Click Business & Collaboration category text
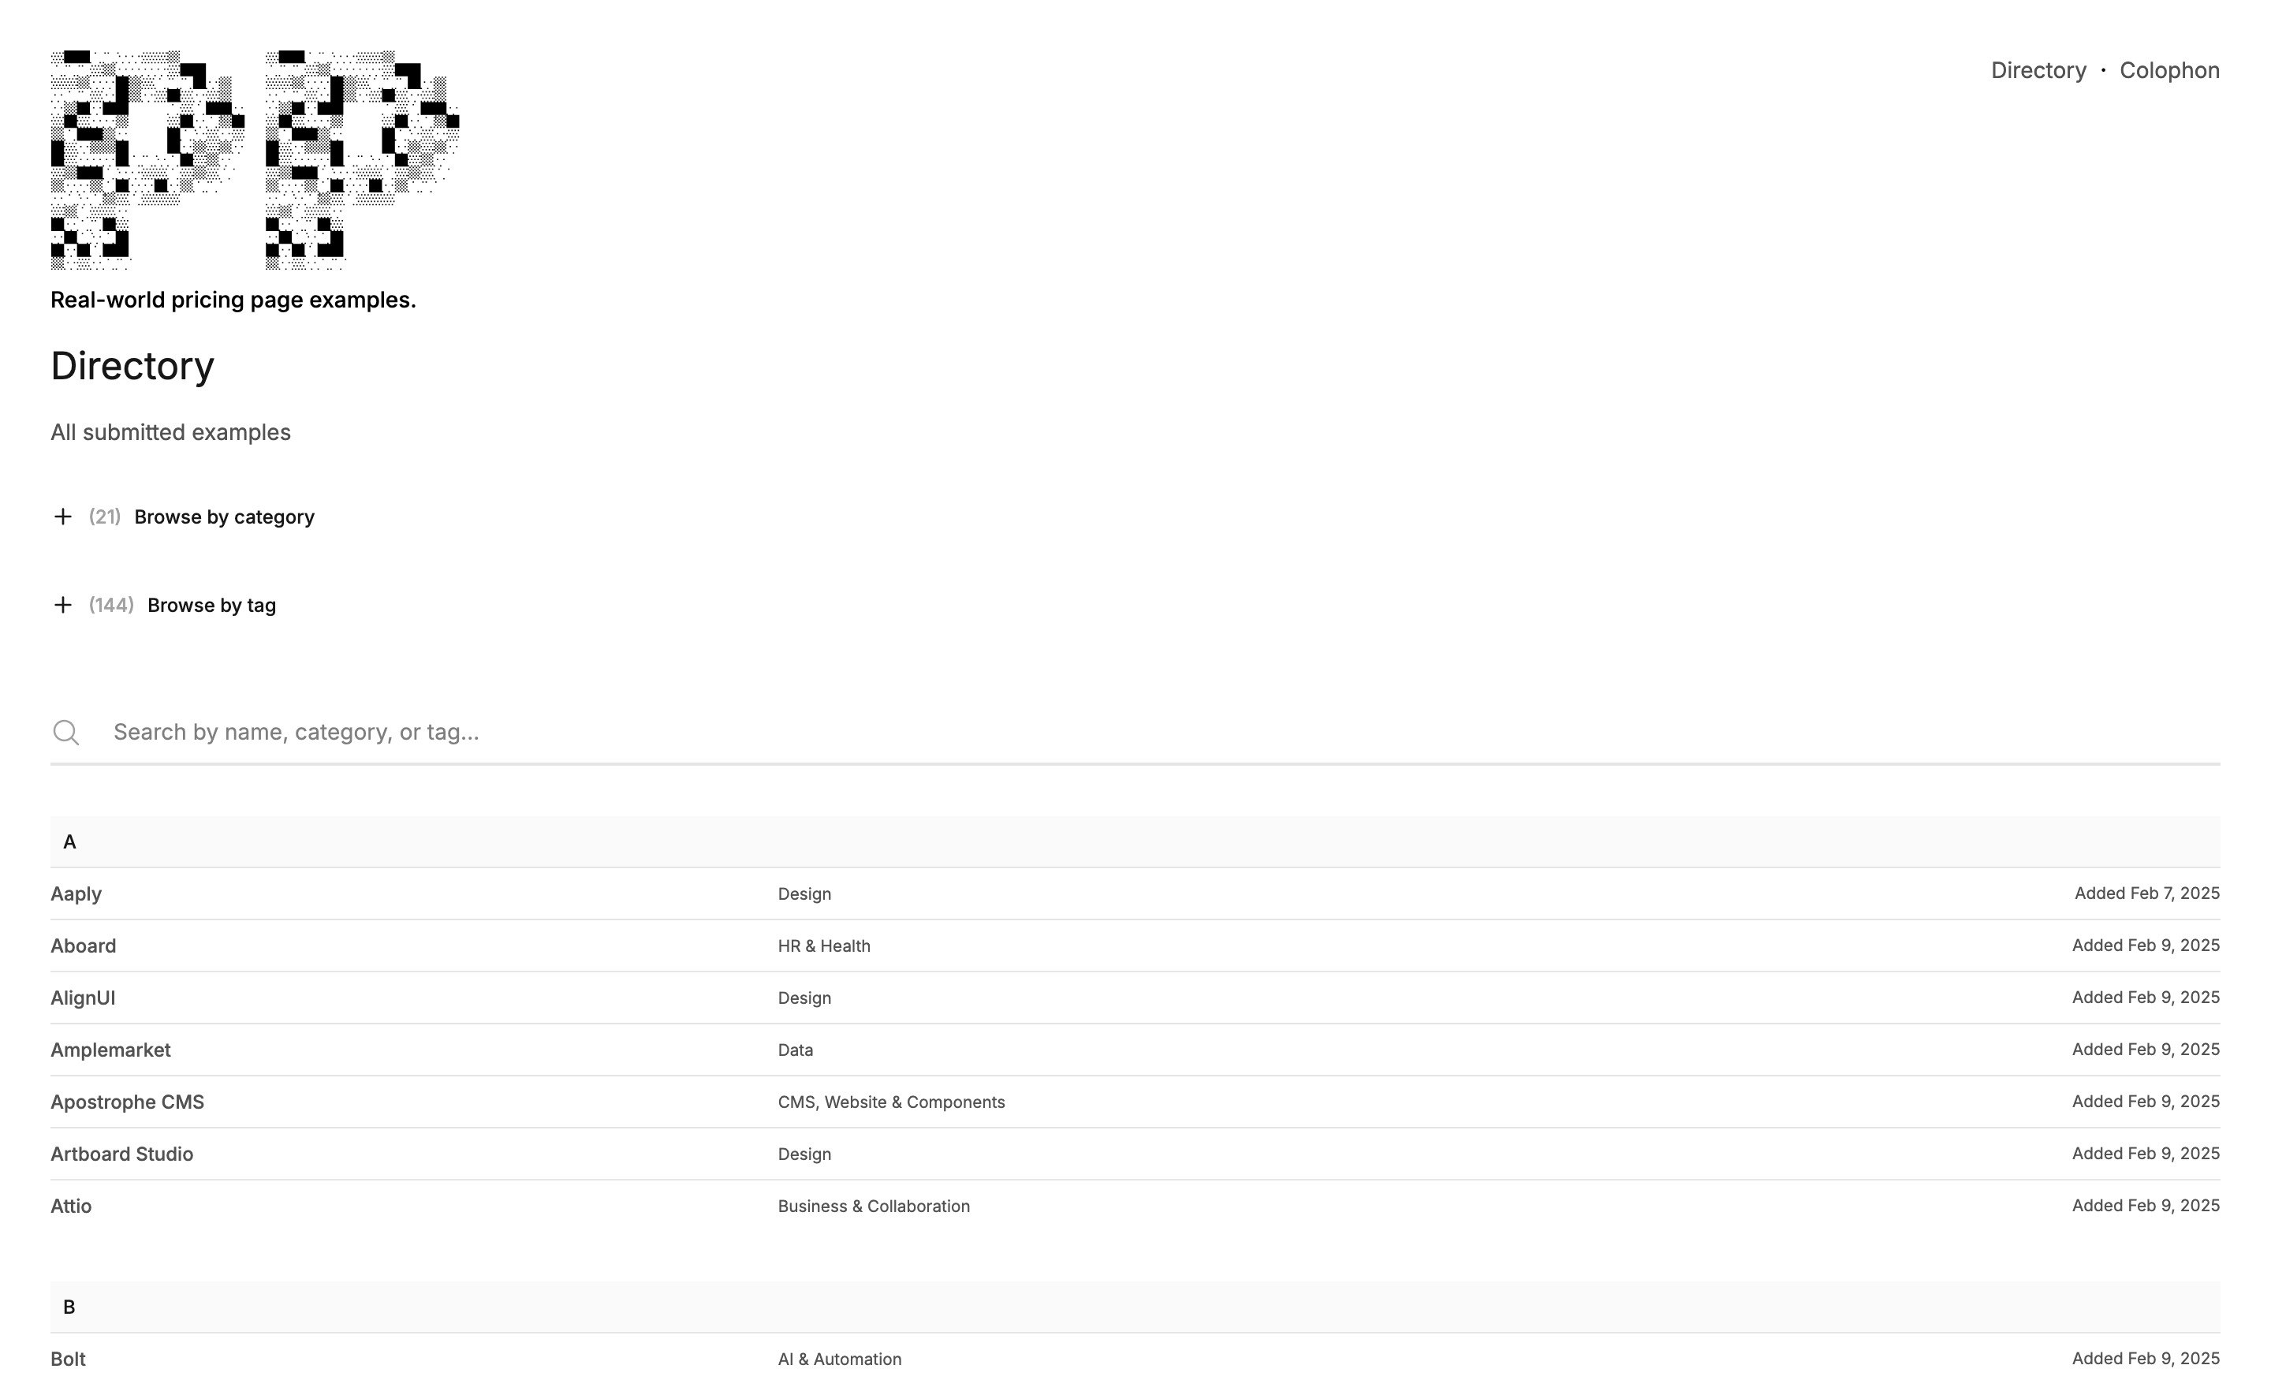The height and width of the screenshot is (1380, 2271). (x=873, y=1207)
